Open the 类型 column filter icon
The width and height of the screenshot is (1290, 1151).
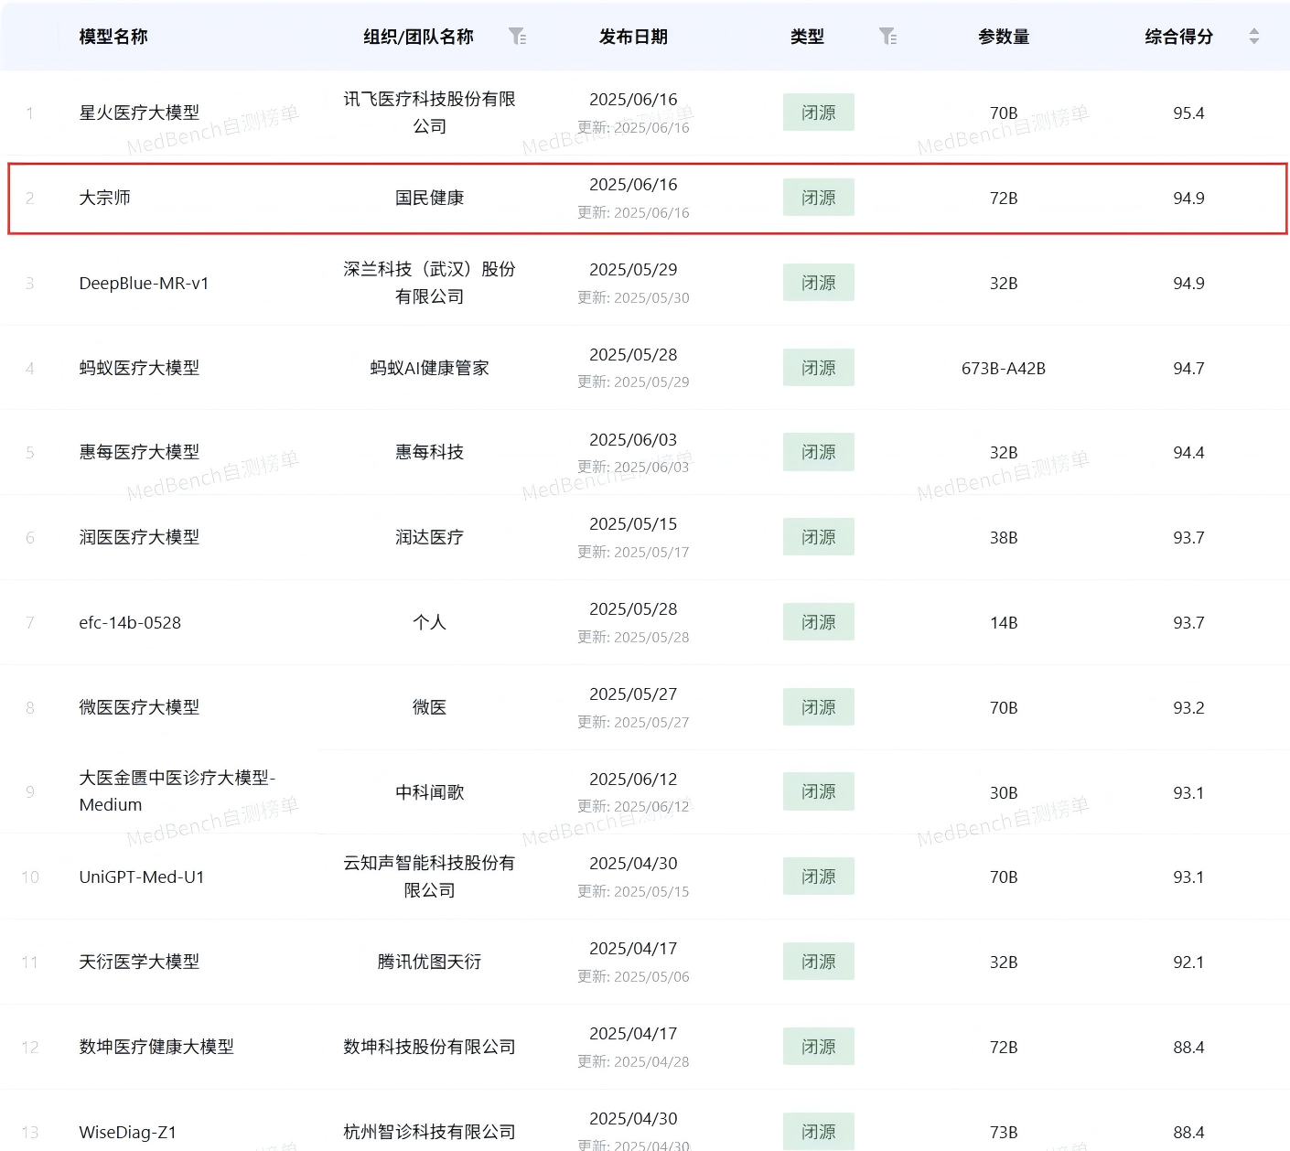888,37
